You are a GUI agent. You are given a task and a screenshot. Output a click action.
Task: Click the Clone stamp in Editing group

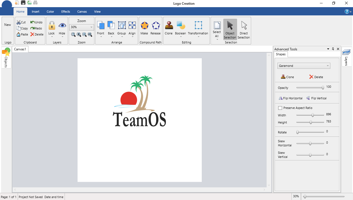(169, 26)
